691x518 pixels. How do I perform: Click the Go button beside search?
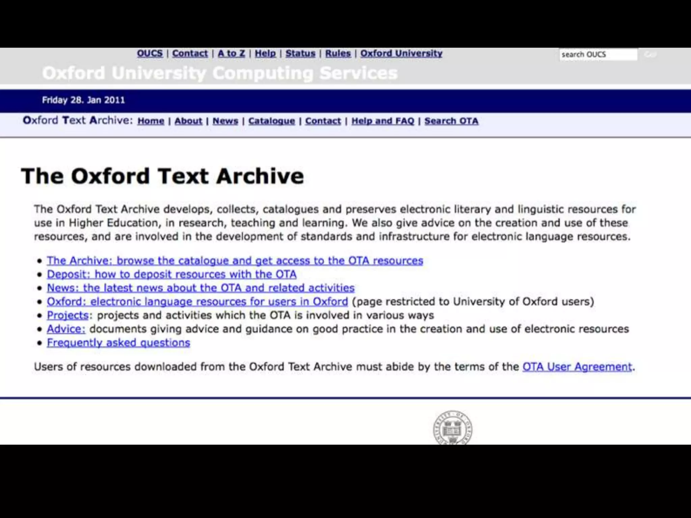(x=650, y=55)
